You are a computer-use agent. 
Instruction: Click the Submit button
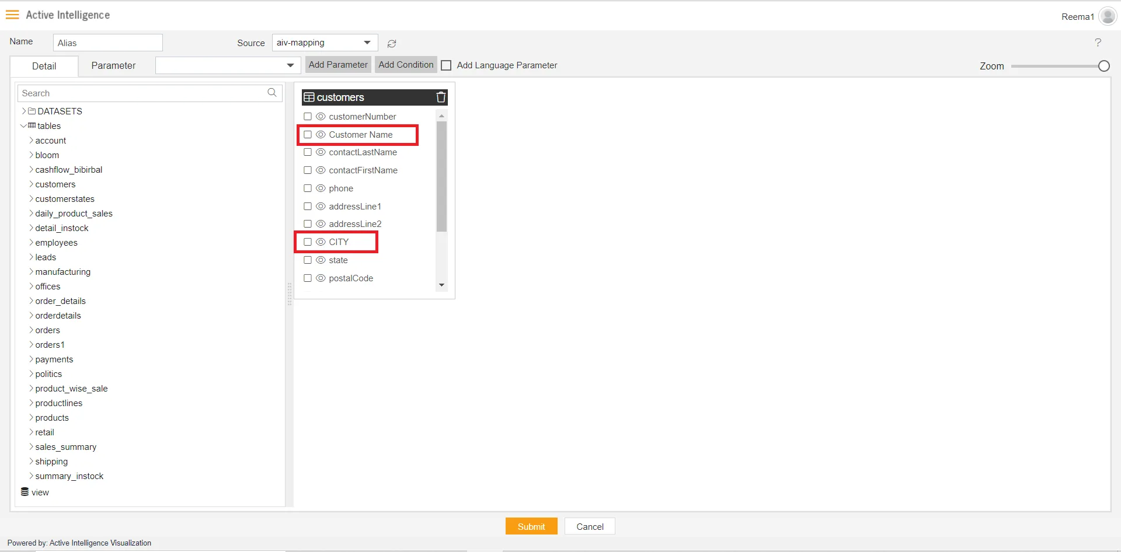pyautogui.click(x=531, y=526)
